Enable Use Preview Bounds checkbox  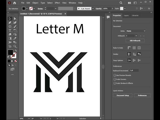115,75
